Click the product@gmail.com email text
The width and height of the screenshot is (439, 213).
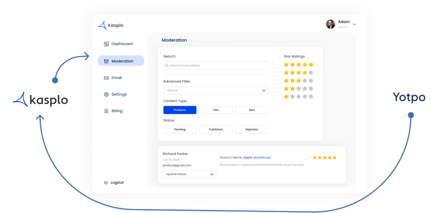pos(177,165)
